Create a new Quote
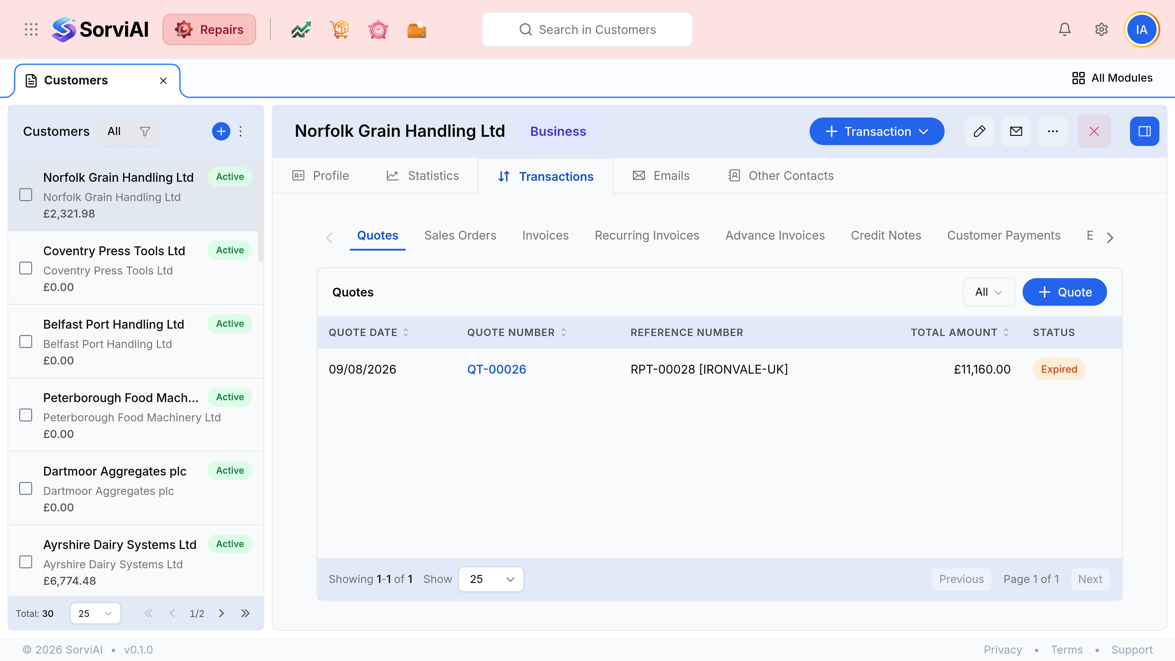The width and height of the screenshot is (1175, 661). (x=1065, y=292)
